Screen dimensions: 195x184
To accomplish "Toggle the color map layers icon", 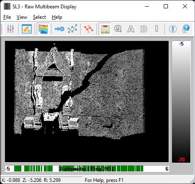I will coord(43,29).
